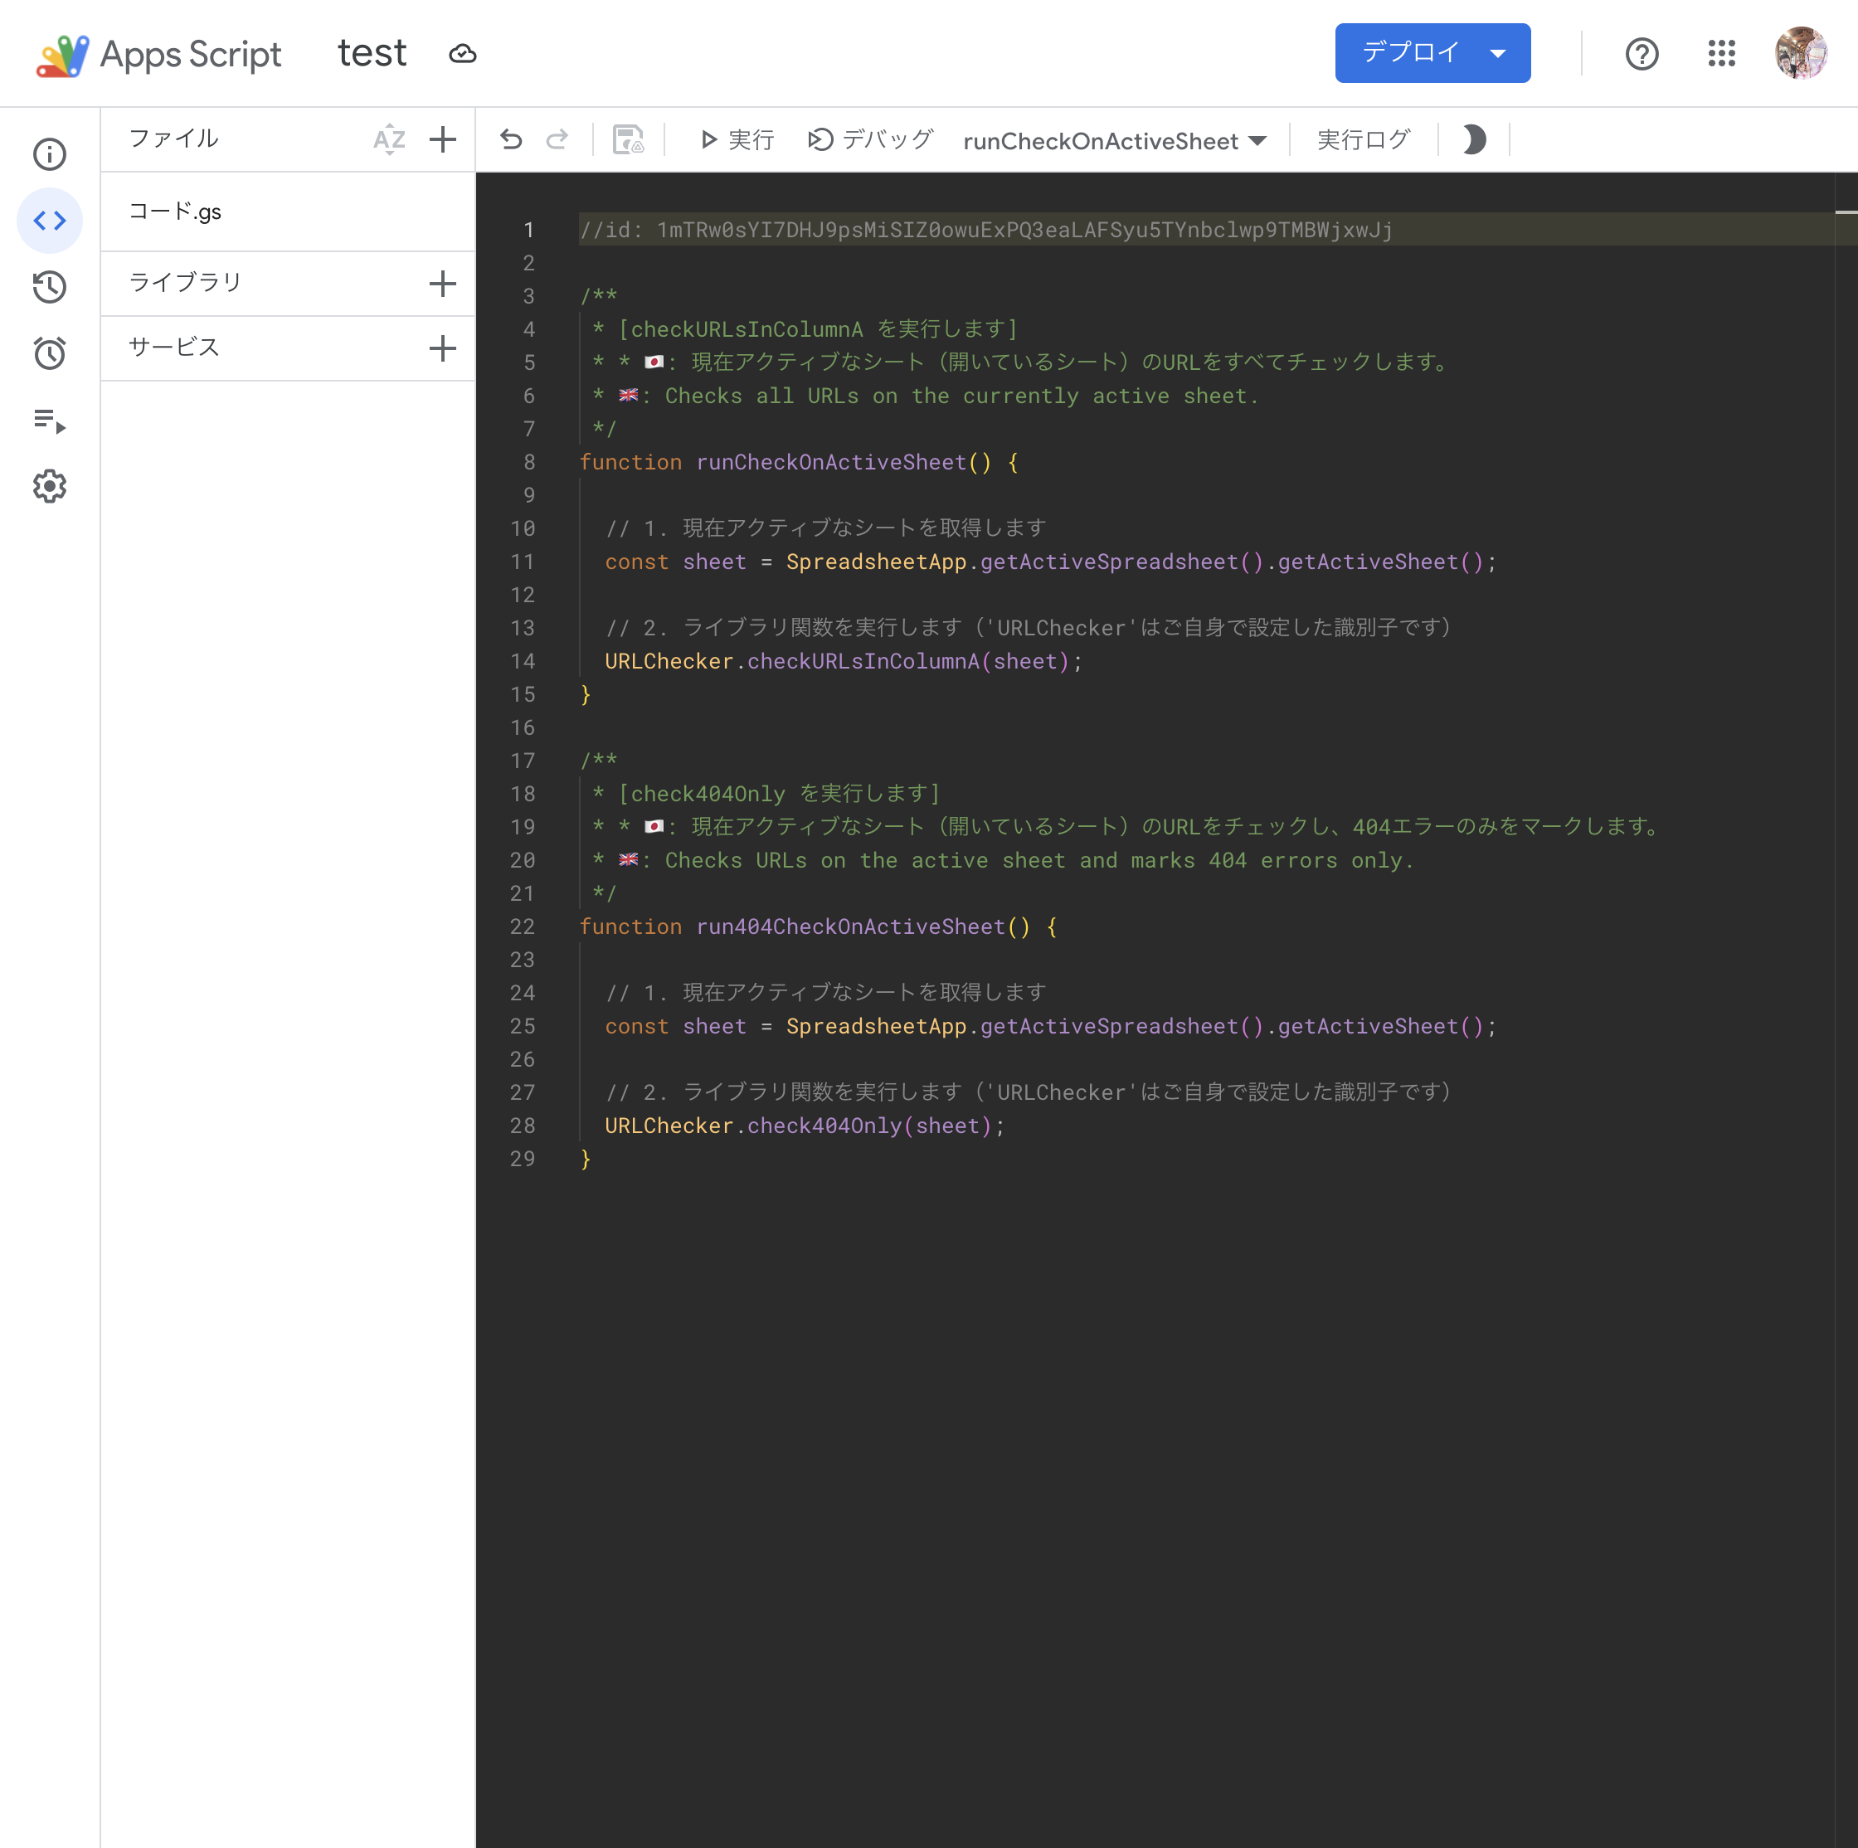Open the Executions list icon

[50, 421]
